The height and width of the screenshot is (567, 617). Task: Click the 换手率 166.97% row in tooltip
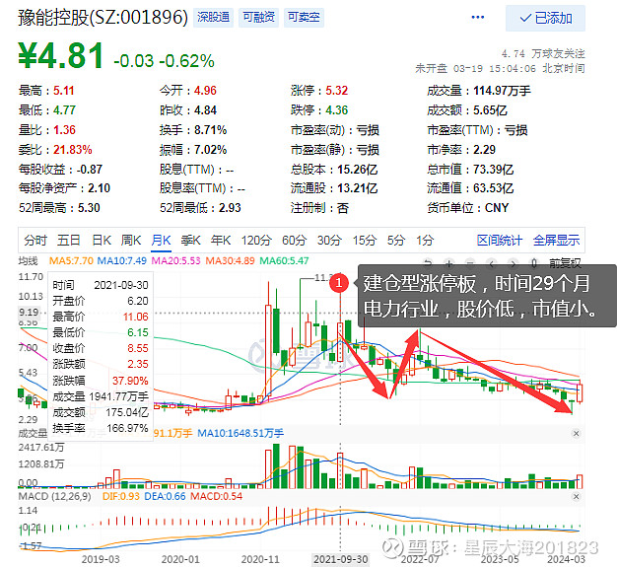(101, 428)
